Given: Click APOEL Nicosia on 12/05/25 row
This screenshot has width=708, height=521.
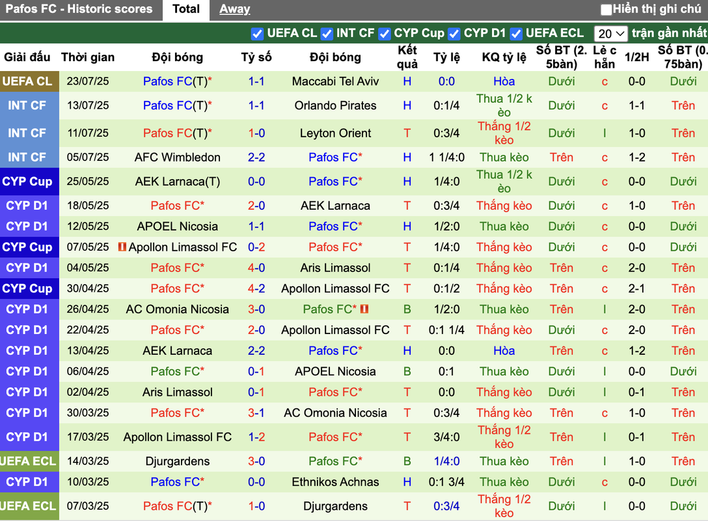Looking at the screenshot, I should [178, 227].
